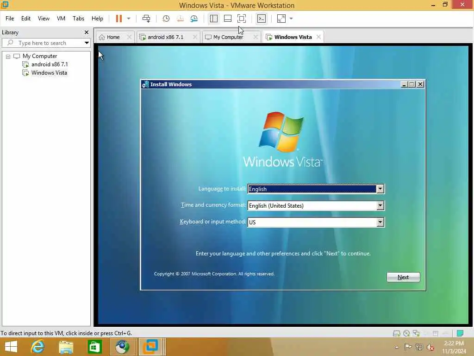
Task: Switch to VMware Workstation taskbar button
Action: [x=151, y=347]
